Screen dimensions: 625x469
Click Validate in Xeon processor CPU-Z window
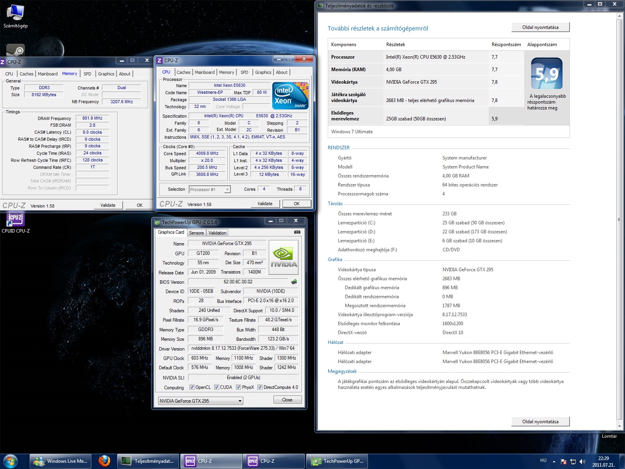[x=265, y=204]
